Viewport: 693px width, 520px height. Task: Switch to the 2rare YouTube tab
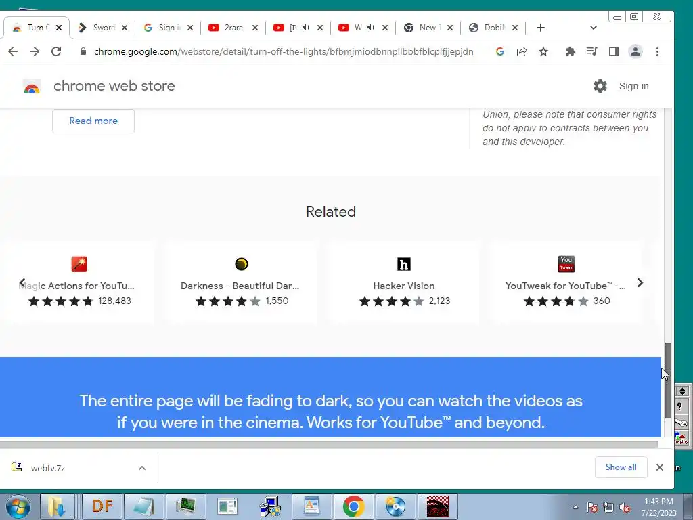click(x=233, y=28)
